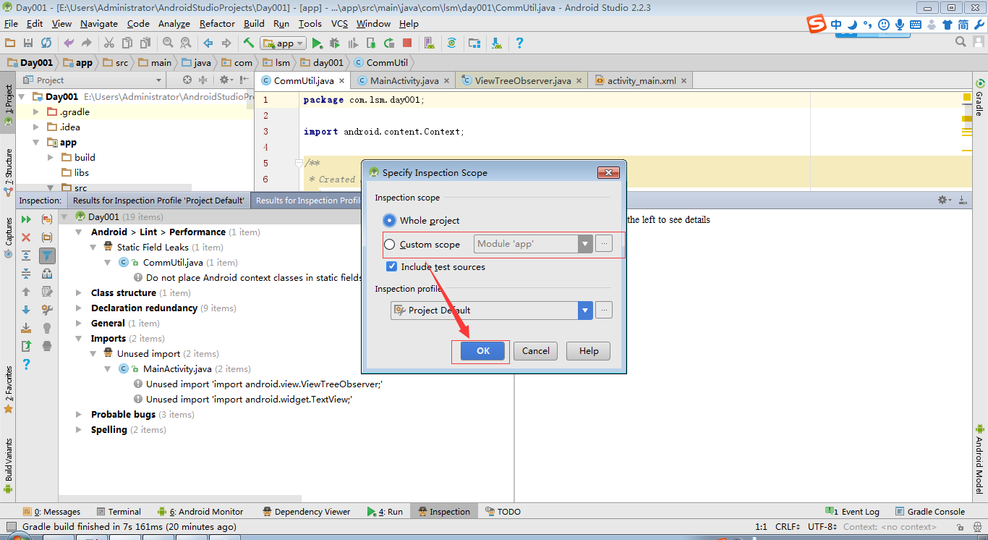Toggle group by directory icon in inspection panel
Image resolution: width=988 pixels, height=540 pixels.
coord(47,237)
